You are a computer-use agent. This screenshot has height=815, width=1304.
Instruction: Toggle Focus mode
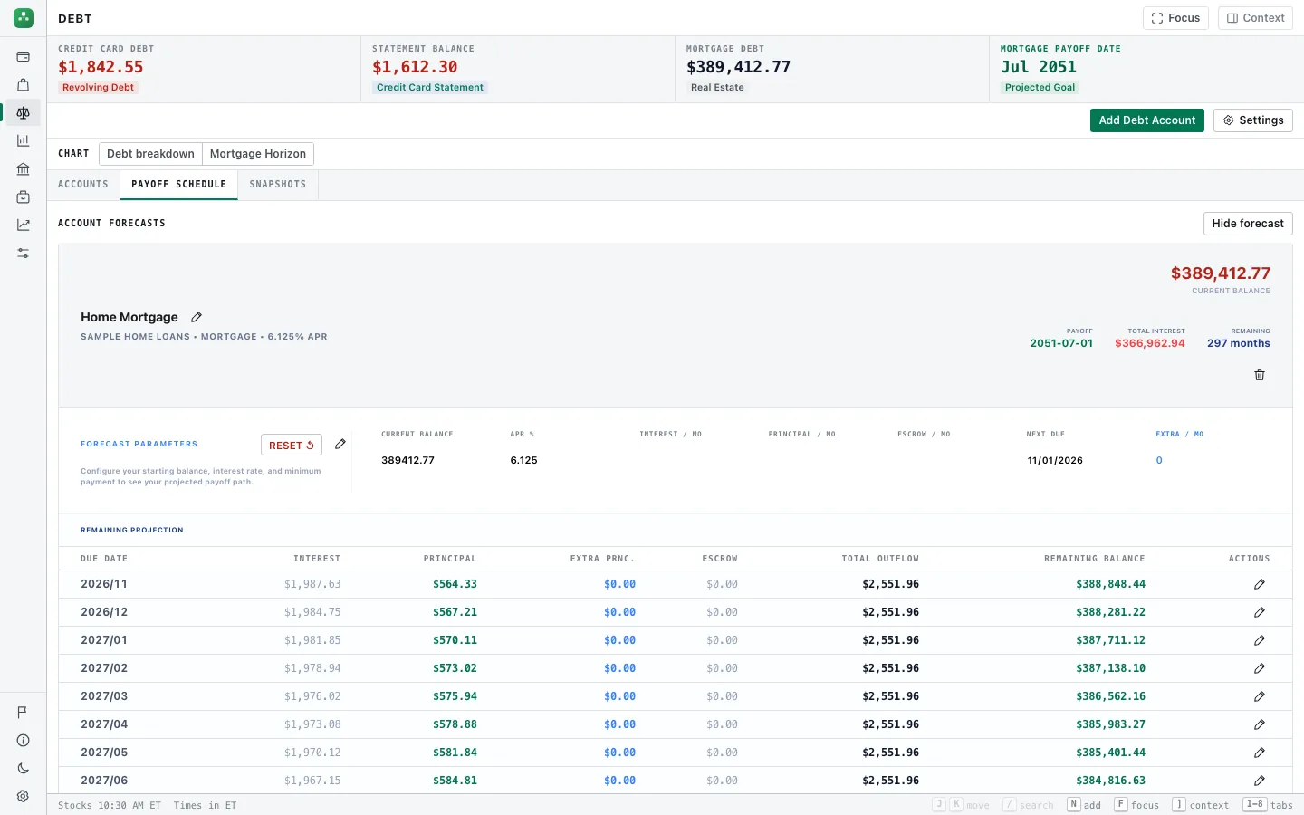(x=1175, y=18)
